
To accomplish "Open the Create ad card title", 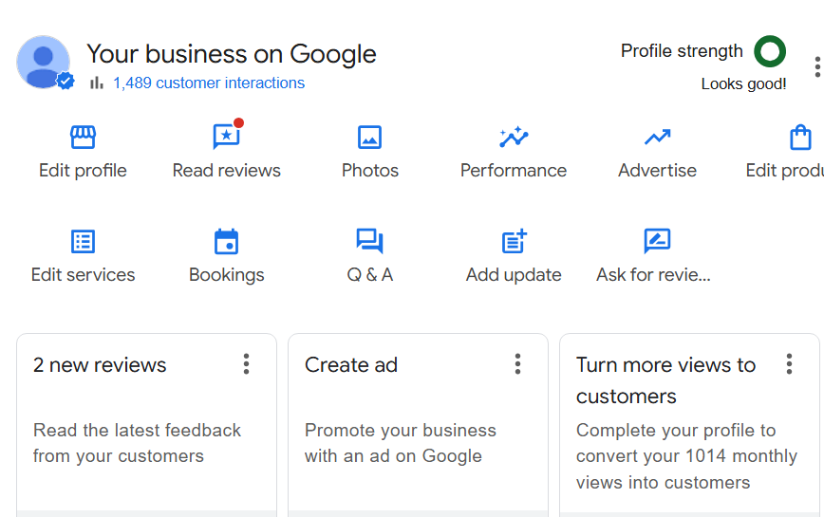I will pyautogui.click(x=351, y=365).
